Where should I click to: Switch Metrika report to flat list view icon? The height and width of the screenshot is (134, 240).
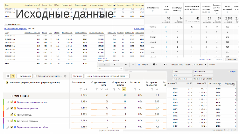click(x=8, y=76)
